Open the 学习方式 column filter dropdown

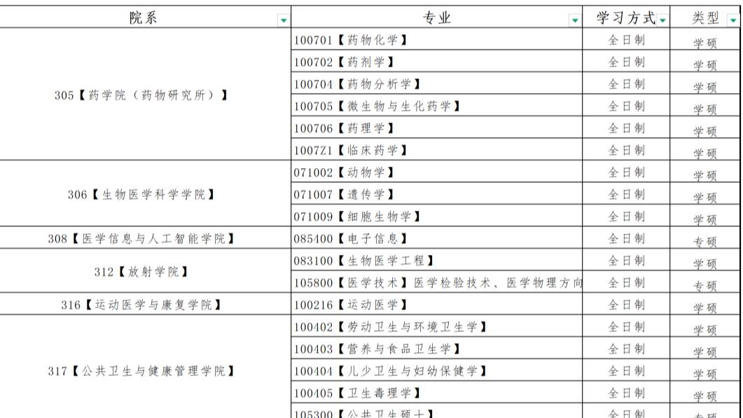662,20
